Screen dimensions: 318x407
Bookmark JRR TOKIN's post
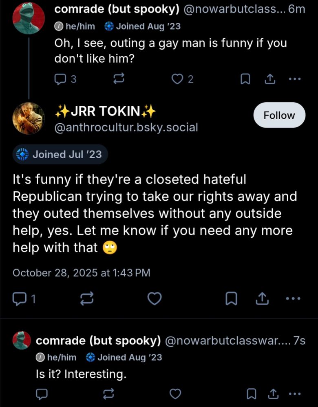[x=231, y=298]
